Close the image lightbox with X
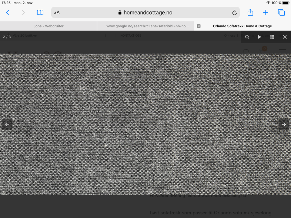This screenshot has height=218, width=291. (285, 37)
